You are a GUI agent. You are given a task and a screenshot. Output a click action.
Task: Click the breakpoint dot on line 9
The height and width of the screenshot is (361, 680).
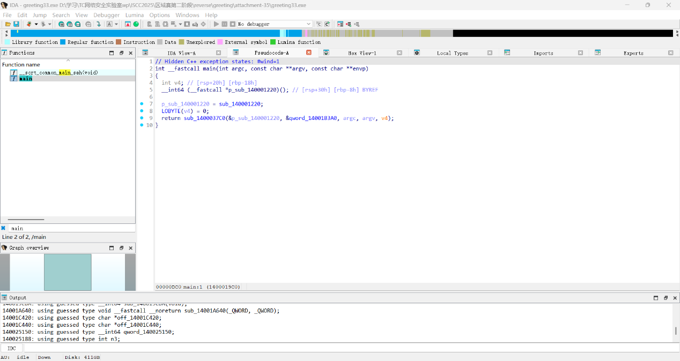(142, 118)
